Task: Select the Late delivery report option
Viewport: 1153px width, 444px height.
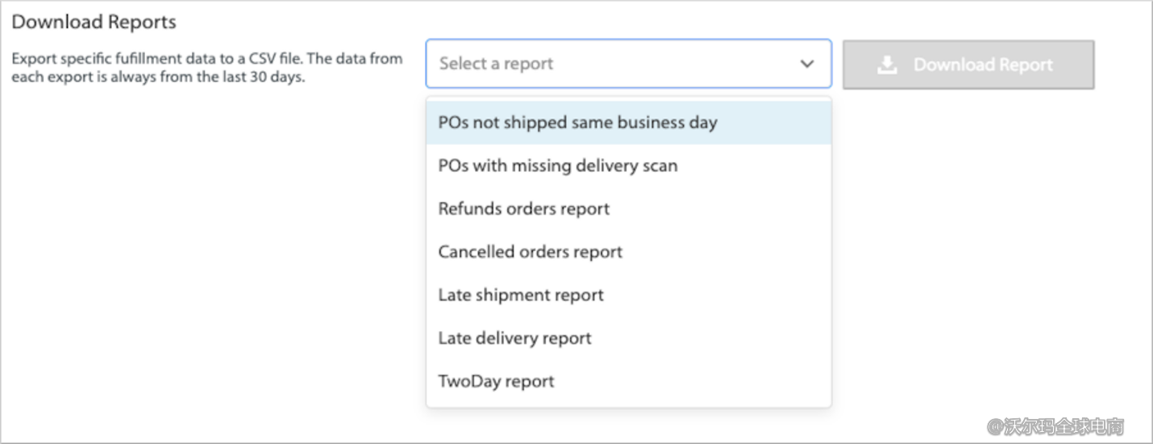Action: pyautogui.click(x=514, y=338)
